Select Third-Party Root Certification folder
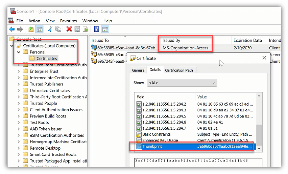The image size is (288, 174). click(58, 97)
